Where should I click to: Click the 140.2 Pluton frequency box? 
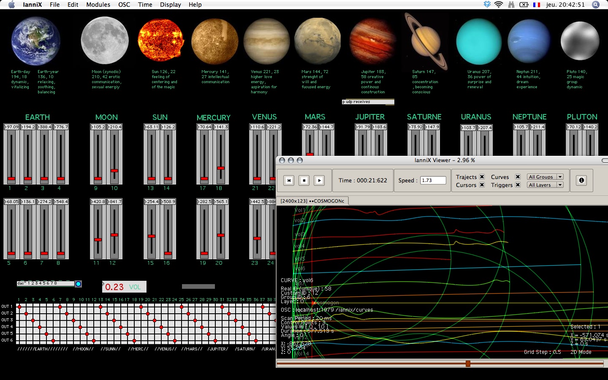point(590,127)
